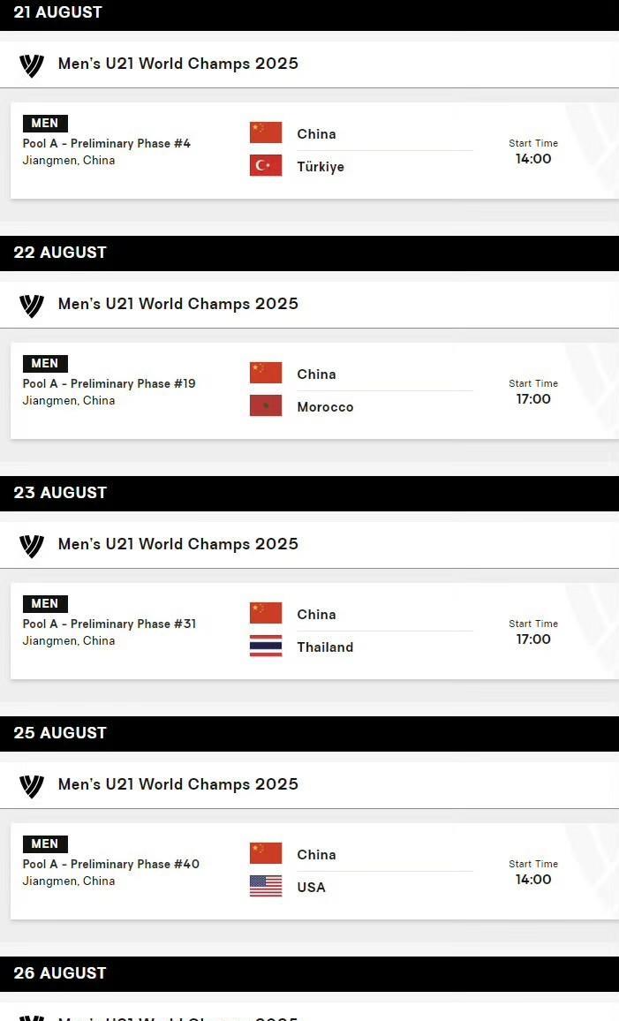Click the volleyball logo under 25 August

coord(31,786)
